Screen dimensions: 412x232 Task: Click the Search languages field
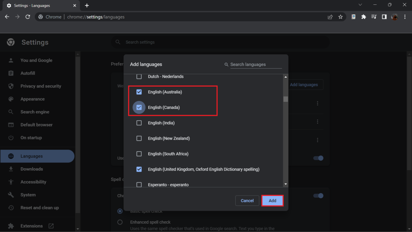[x=255, y=65]
